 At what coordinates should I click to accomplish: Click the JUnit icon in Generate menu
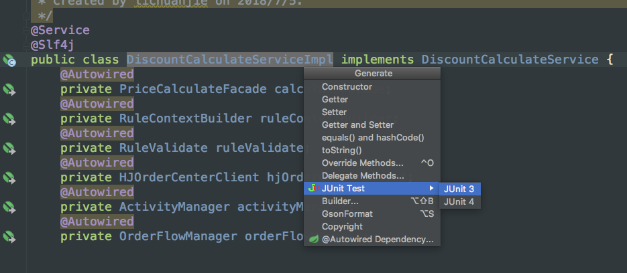(x=314, y=189)
